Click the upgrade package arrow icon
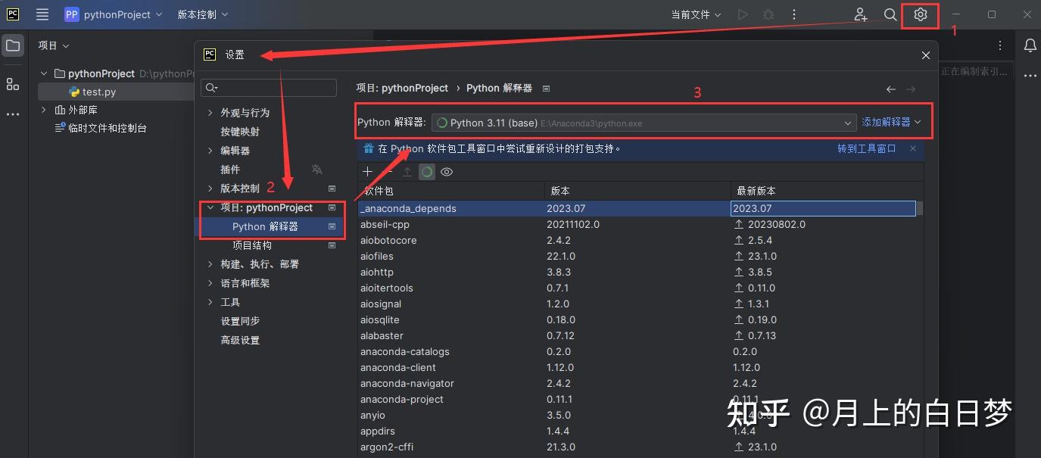 point(407,171)
